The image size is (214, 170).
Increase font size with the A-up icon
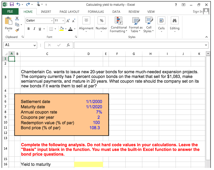point(68,20)
